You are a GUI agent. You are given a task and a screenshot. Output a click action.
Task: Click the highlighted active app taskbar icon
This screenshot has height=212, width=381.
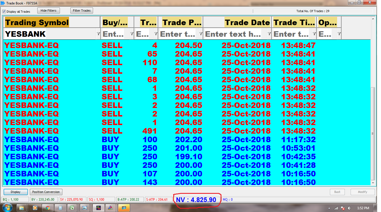[x=124, y=208]
